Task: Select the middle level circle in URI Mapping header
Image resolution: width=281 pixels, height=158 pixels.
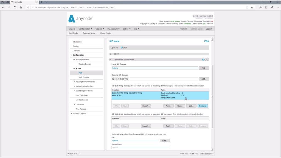Action: point(205,60)
